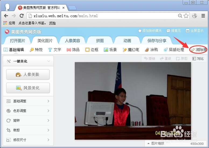This screenshot has height=148, width=209.
Task: Select the 边框 frame tool
Action: pyautogui.click(x=92, y=50)
